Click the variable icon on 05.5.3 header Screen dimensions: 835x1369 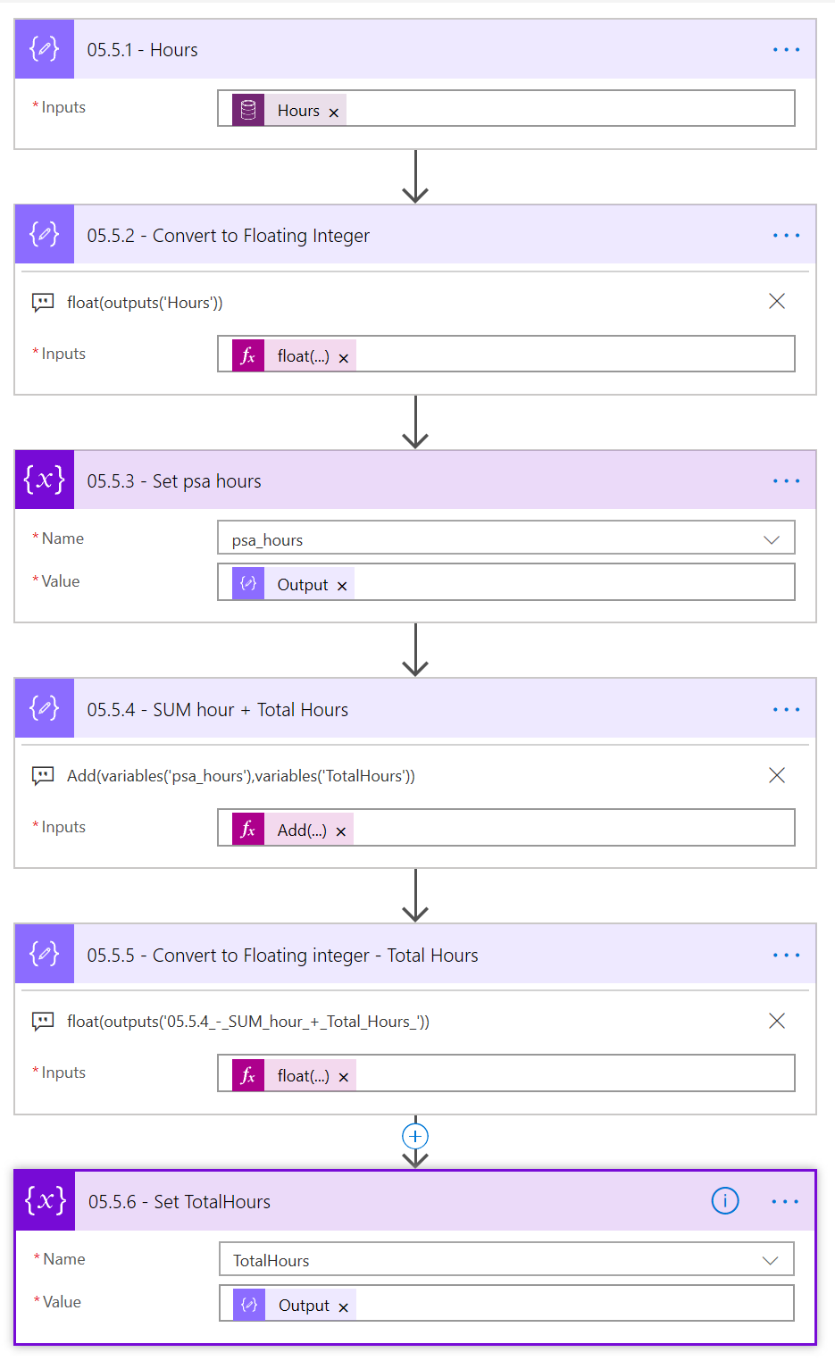coord(45,480)
